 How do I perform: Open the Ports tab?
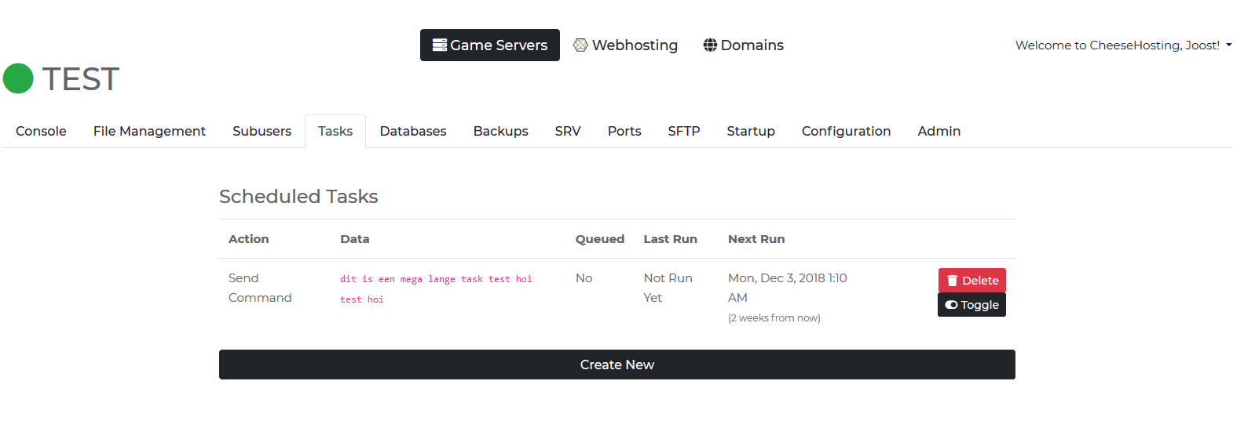coord(624,131)
